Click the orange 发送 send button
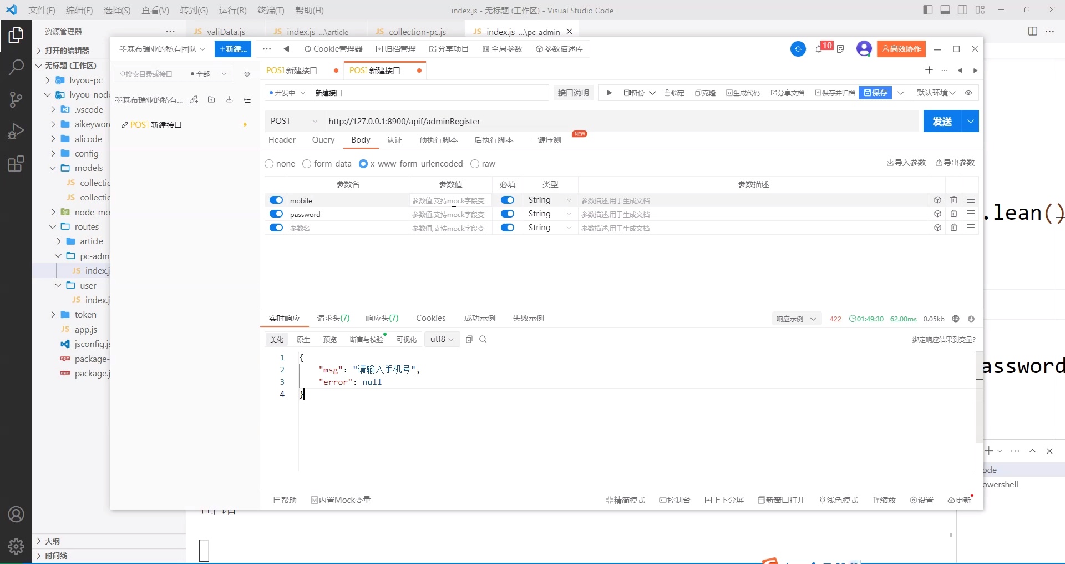The width and height of the screenshot is (1065, 564). (941, 121)
